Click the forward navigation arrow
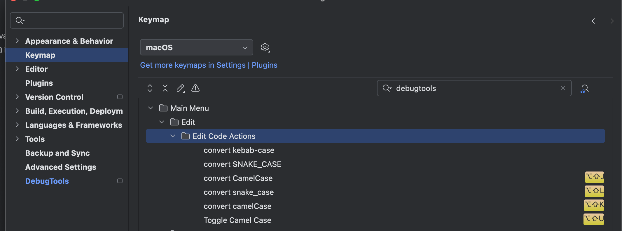This screenshot has width=622, height=231. [x=611, y=21]
